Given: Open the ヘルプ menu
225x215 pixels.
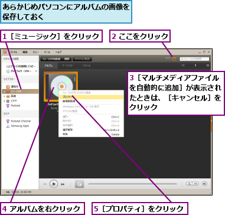Looking at the screenshot, I should pos(58,52).
